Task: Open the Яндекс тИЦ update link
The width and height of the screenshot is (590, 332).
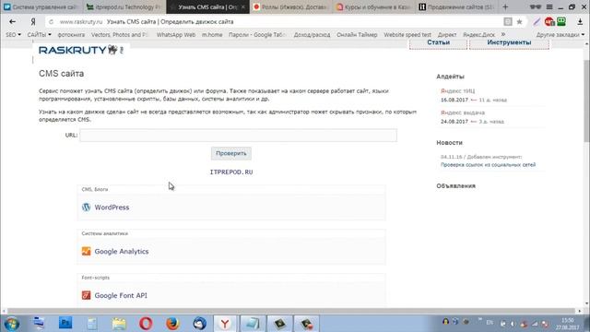Action: click(x=458, y=91)
